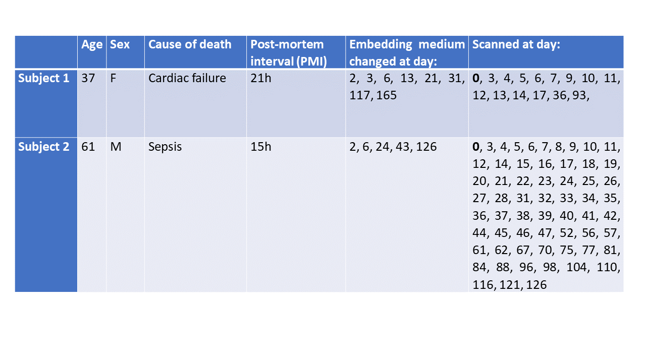Click the age value 61
Image resolution: width=646 pixels, height=363 pixels.
(88, 147)
